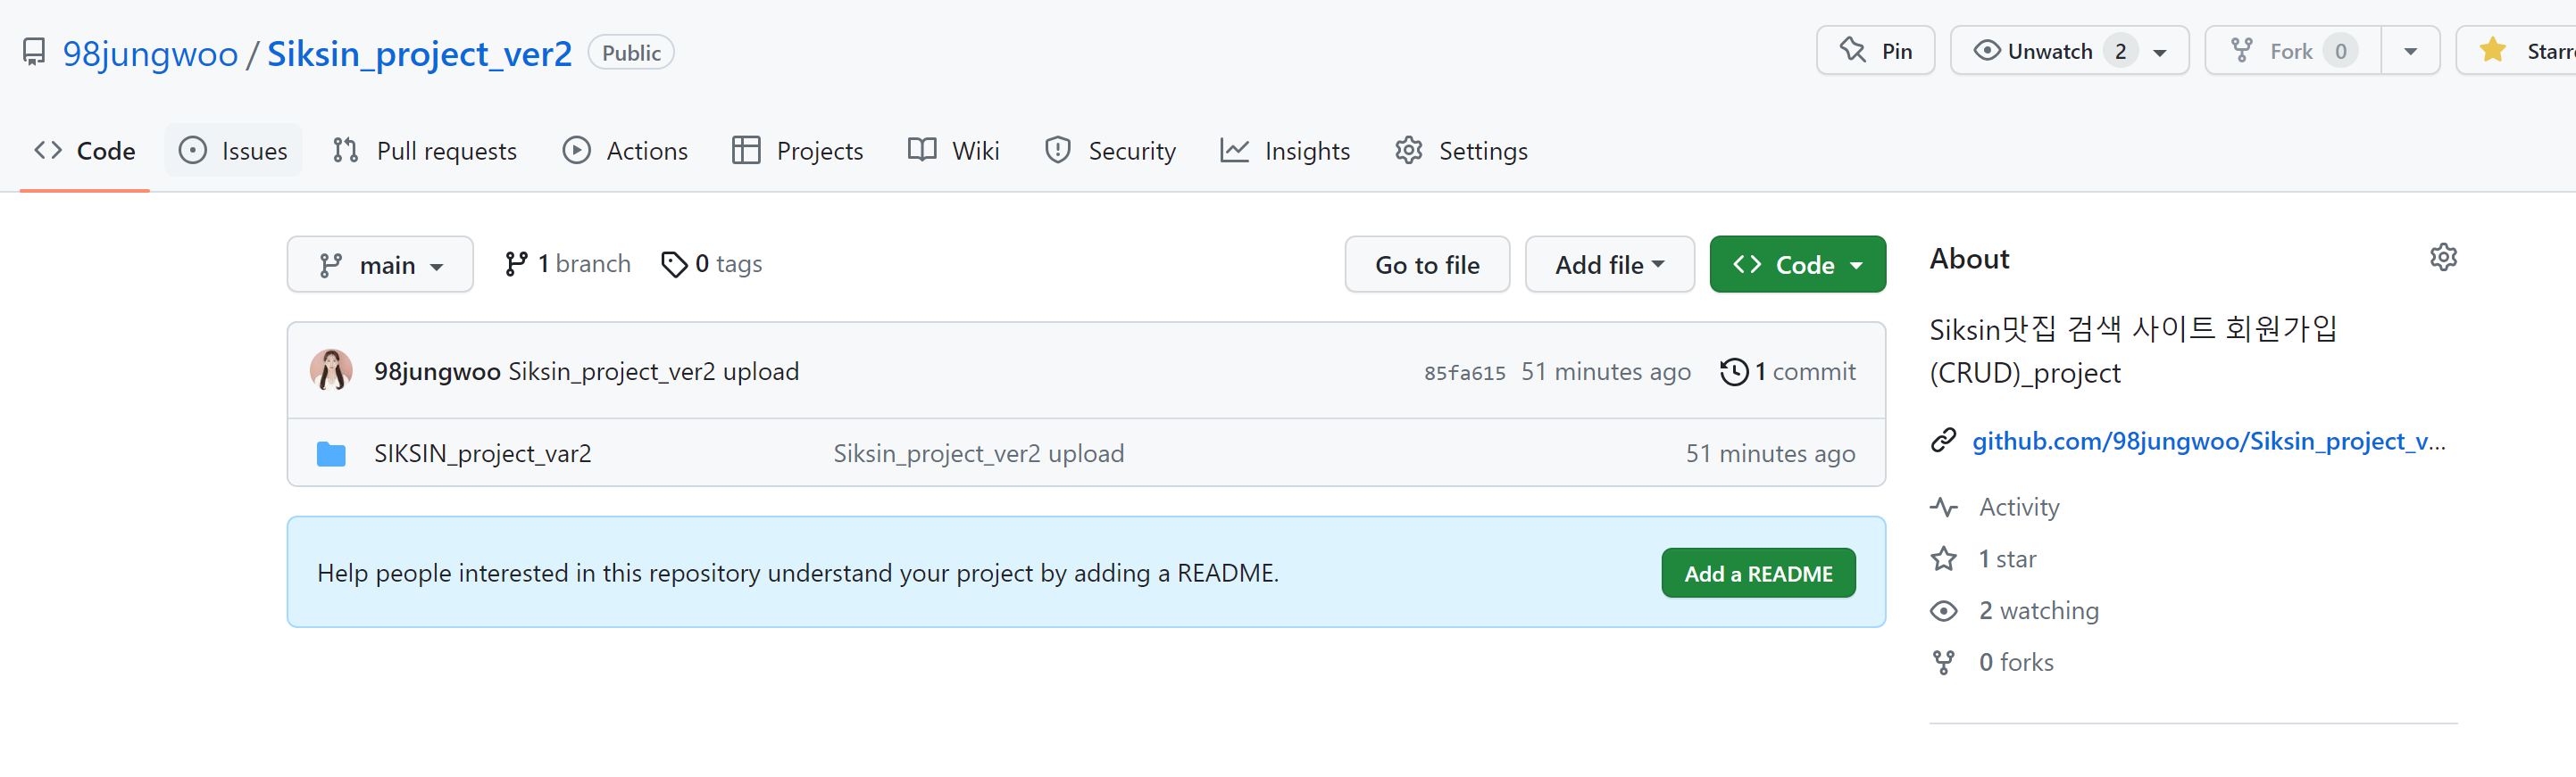
Task: Open the Security tab
Action: coord(1110,151)
